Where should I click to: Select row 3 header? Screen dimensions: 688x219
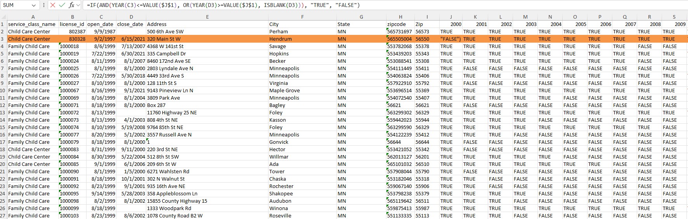click(x=3, y=39)
